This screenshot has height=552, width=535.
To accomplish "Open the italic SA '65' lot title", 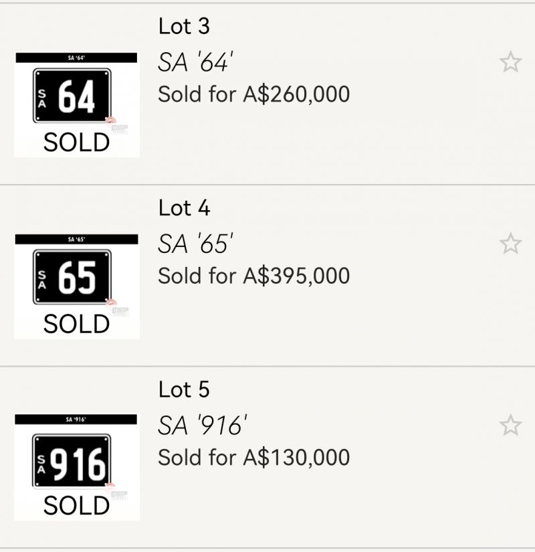I will pyautogui.click(x=195, y=244).
